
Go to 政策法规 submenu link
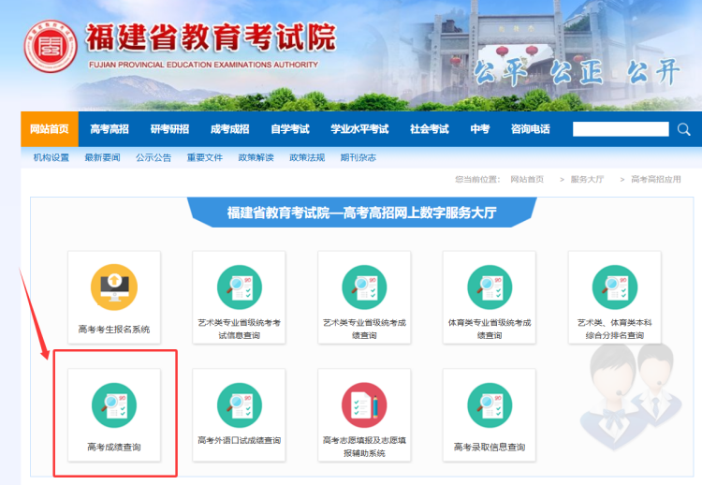pos(307,157)
